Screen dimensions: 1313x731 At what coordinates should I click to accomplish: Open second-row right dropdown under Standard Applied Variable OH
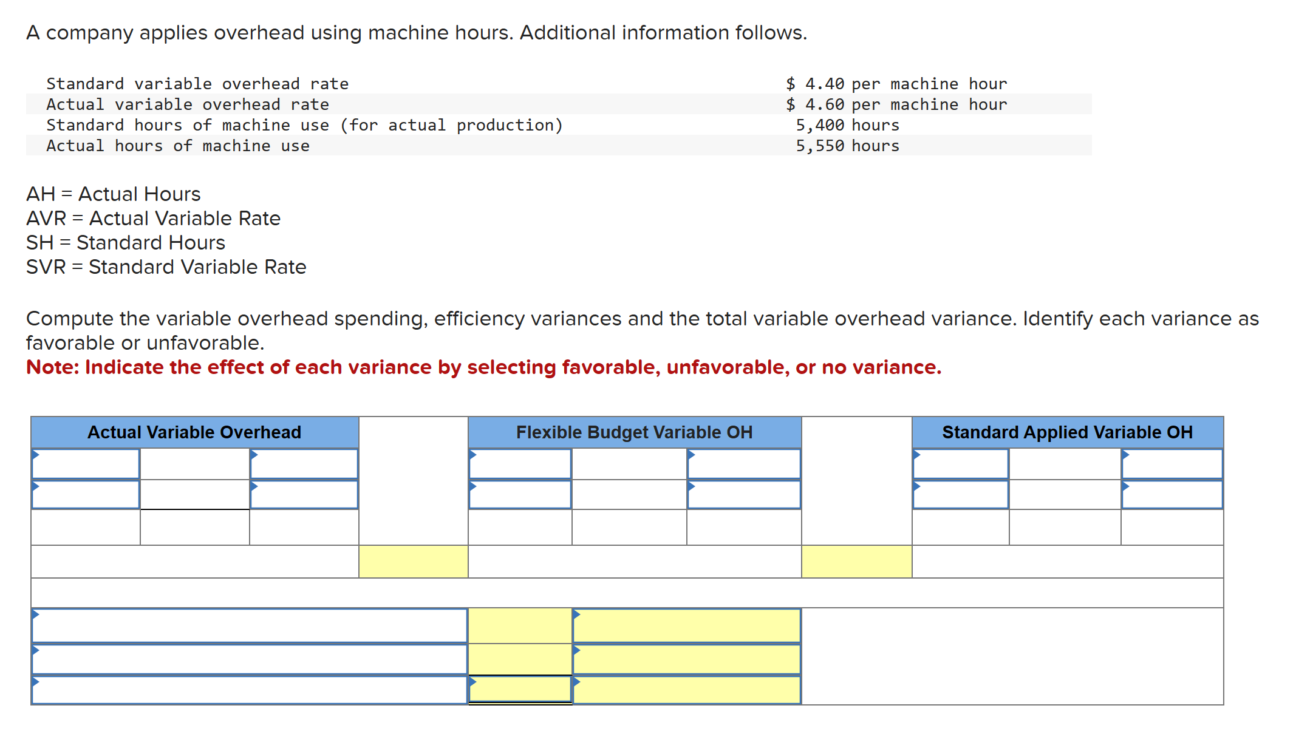click(1172, 494)
